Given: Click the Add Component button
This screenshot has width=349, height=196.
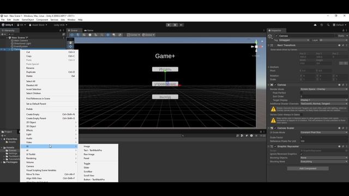Looking at the screenshot, I should click(x=308, y=168).
